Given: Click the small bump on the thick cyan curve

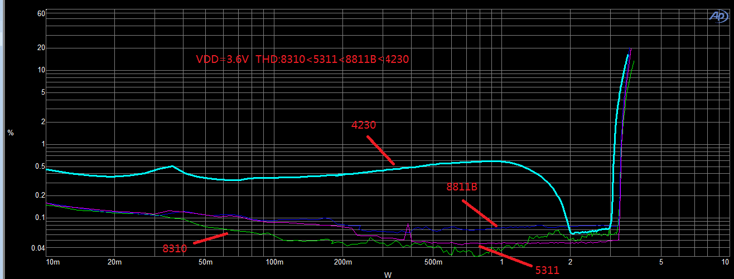Looking at the screenshot, I should [172, 166].
